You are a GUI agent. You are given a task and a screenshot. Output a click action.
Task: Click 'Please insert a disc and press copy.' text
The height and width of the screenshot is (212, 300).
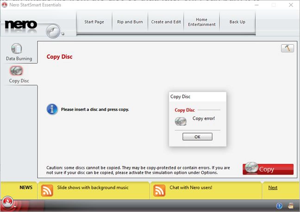[x=95, y=109]
